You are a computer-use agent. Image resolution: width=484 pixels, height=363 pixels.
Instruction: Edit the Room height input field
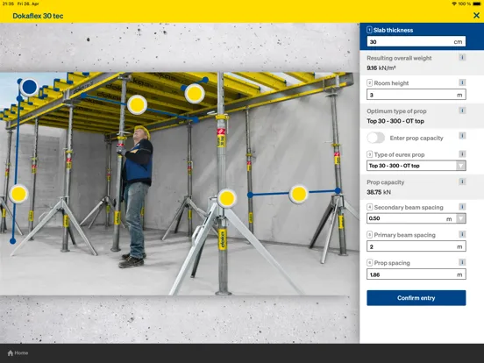[x=416, y=95]
